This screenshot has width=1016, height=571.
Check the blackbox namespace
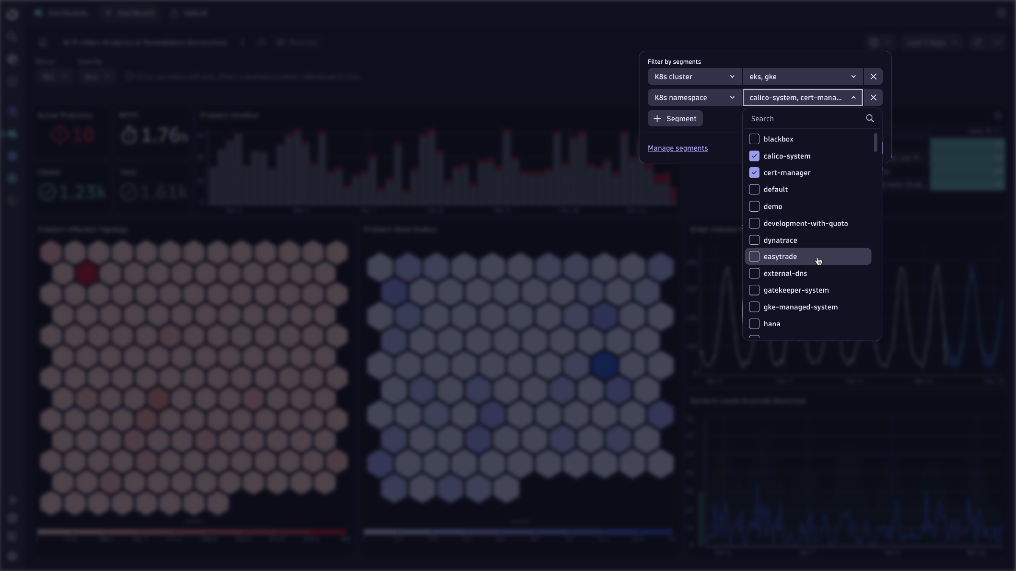click(754, 139)
